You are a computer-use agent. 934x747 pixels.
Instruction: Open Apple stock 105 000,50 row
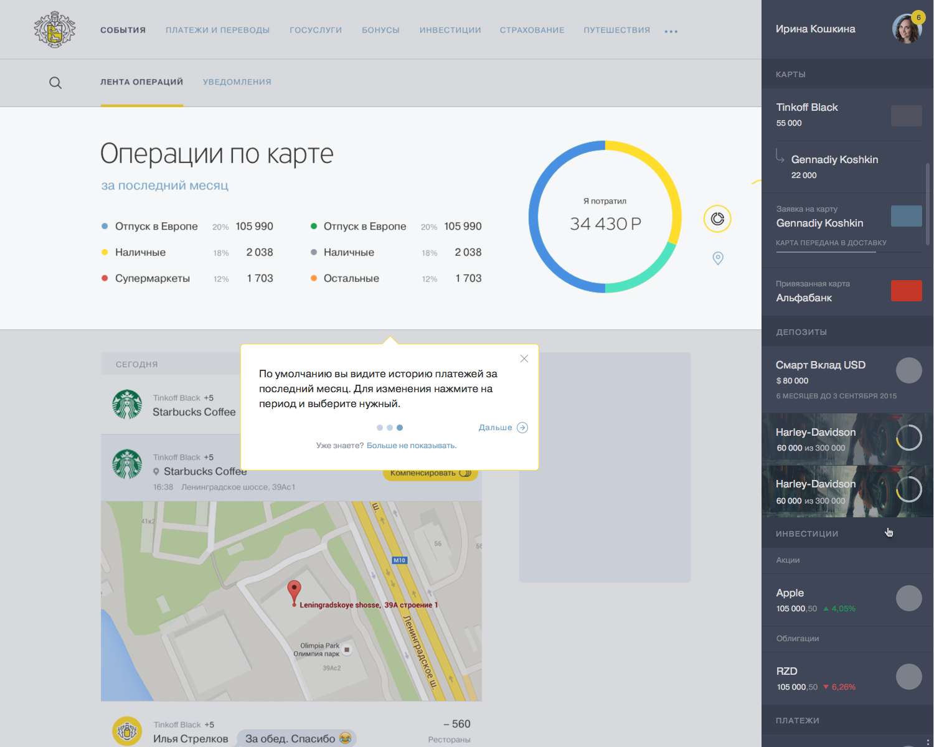pos(847,600)
